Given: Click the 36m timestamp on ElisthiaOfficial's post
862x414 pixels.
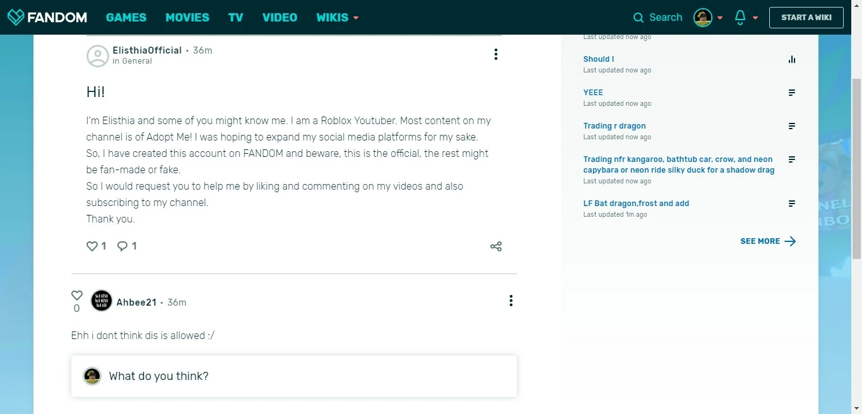Looking at the screenshot, I should (x=203, y=50).
